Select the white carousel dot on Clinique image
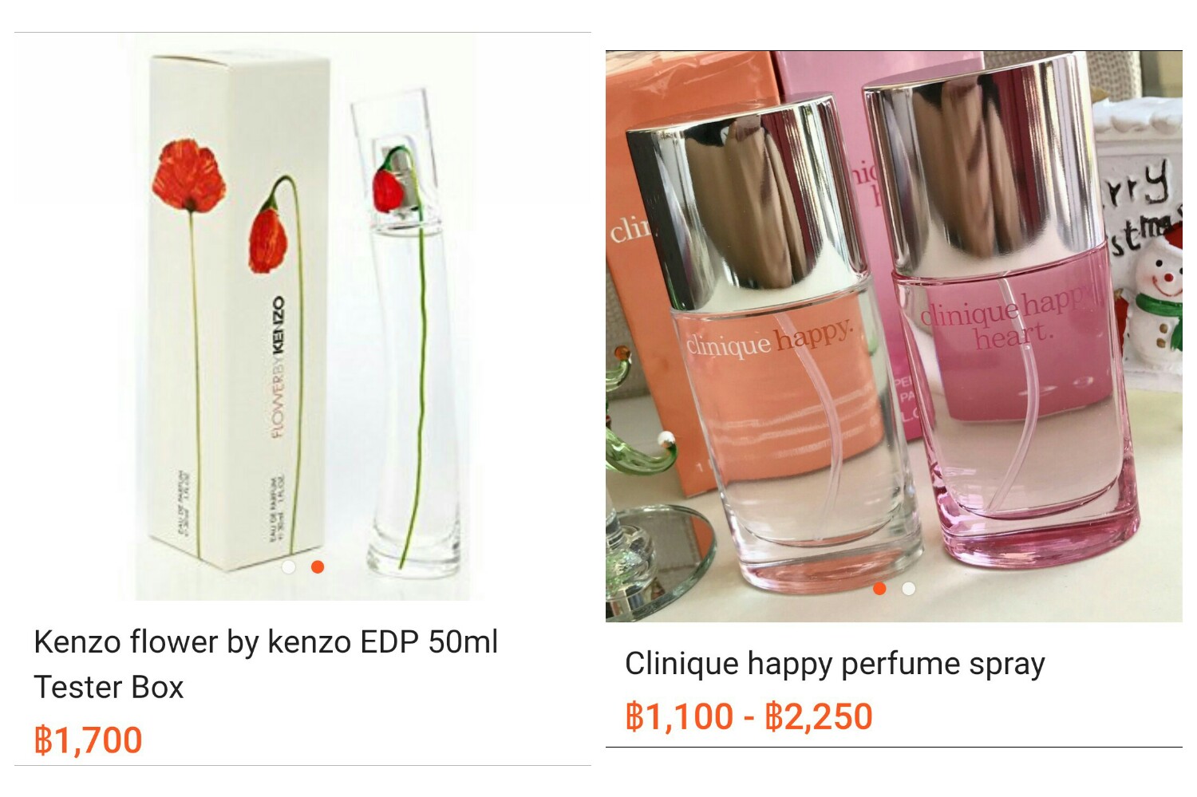This screenshot has width=1197, height=797. [x=908, y=589]
